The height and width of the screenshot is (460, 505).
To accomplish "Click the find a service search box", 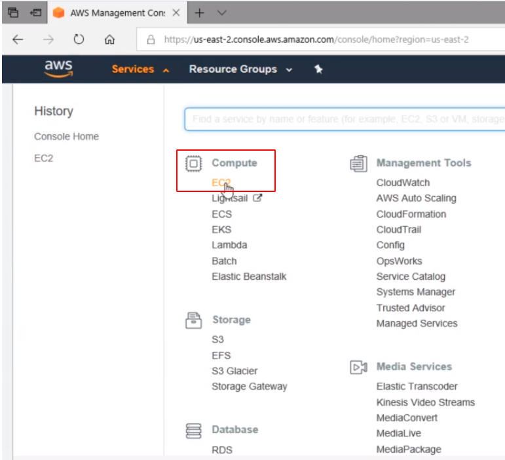I will tap(345, 119).
